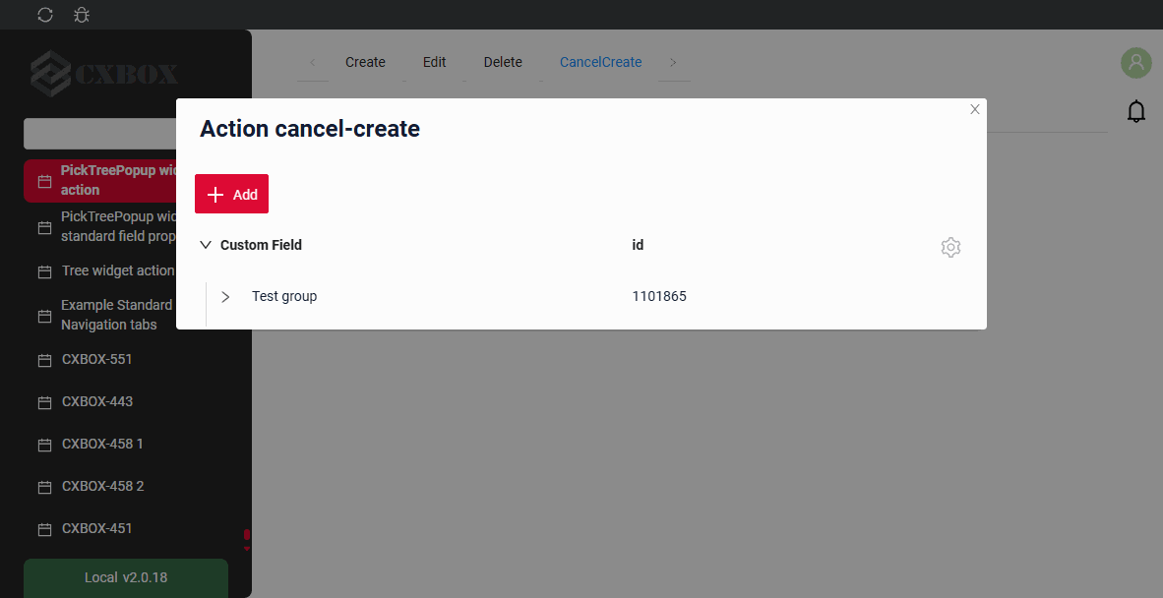Collapse the Custom Field header chevron
1163x598 pixels.
[x=206, y=245]
